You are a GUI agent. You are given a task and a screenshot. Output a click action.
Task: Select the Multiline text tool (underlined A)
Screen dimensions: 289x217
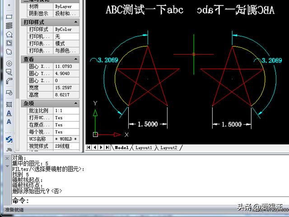coord(9,113)
